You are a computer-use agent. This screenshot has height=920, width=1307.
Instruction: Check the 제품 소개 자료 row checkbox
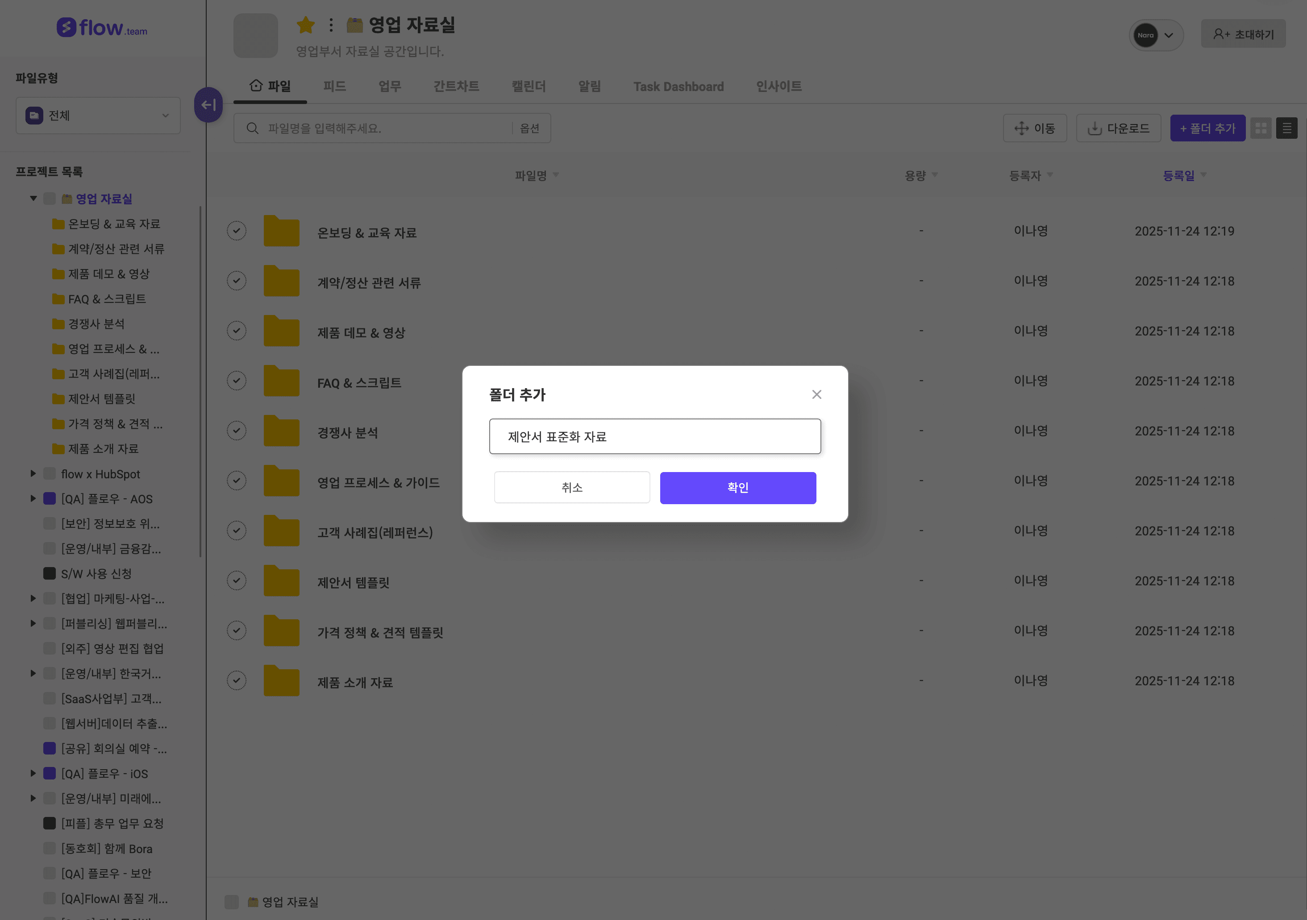point(237,680)
